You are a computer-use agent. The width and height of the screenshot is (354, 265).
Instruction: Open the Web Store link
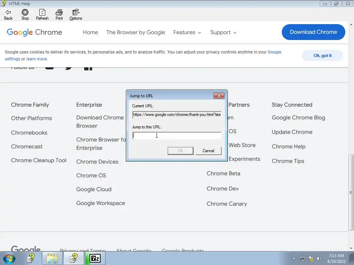coord(242,145)
